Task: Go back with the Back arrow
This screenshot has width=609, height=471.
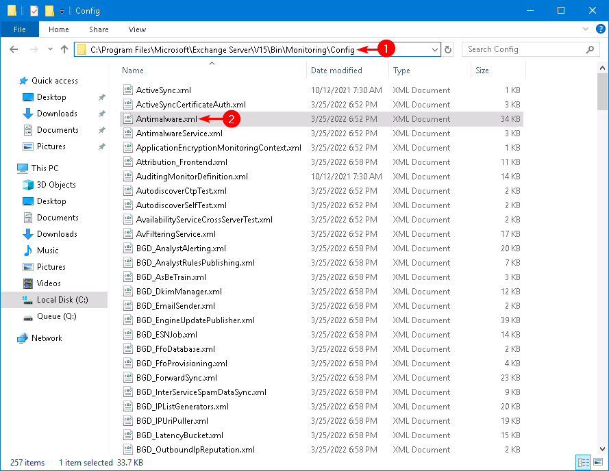Action: point(14,49)
